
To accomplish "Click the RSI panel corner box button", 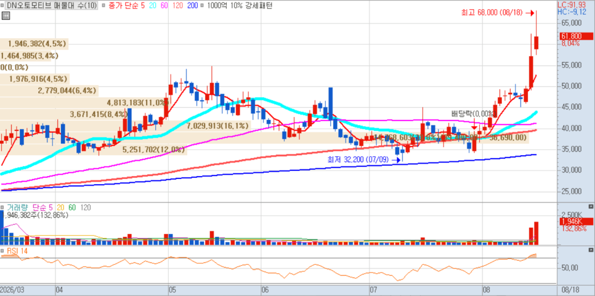I will click(590, 250).
